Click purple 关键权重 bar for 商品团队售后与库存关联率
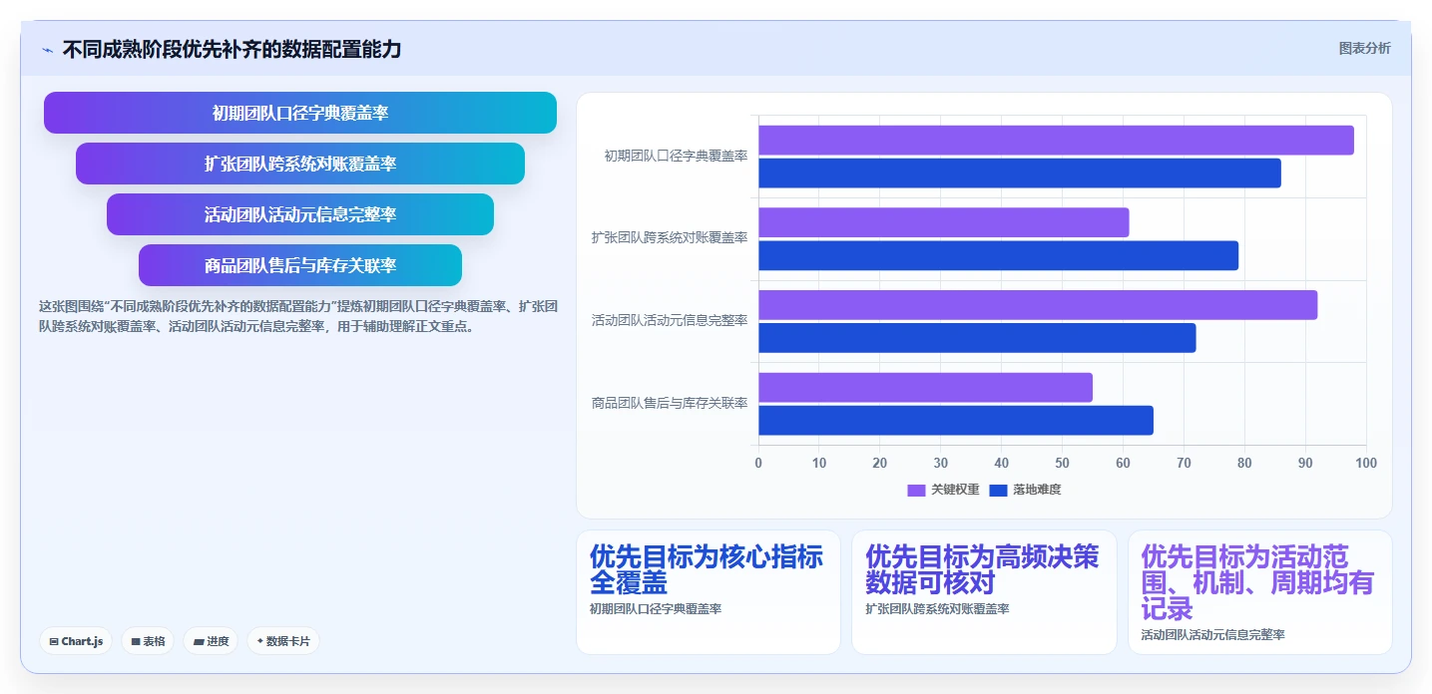This screenshot has height=694, width=1432. click(x=925, y=388)
